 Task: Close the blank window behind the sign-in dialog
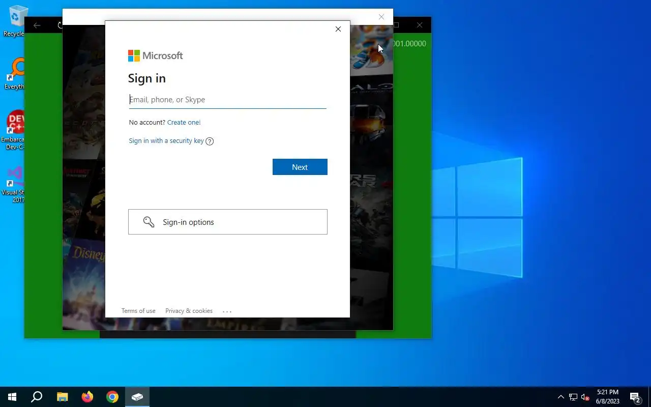tap(381, 17)
